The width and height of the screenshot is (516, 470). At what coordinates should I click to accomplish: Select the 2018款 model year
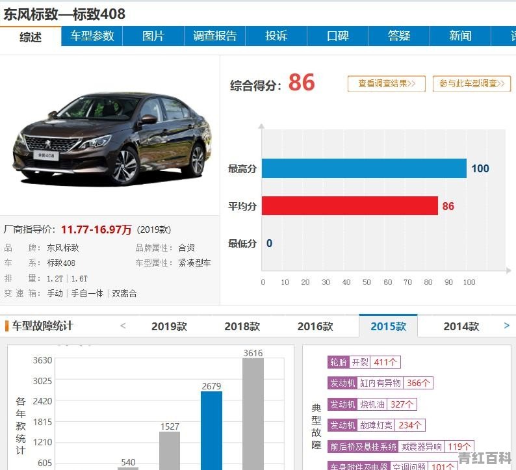pos(242,326)
